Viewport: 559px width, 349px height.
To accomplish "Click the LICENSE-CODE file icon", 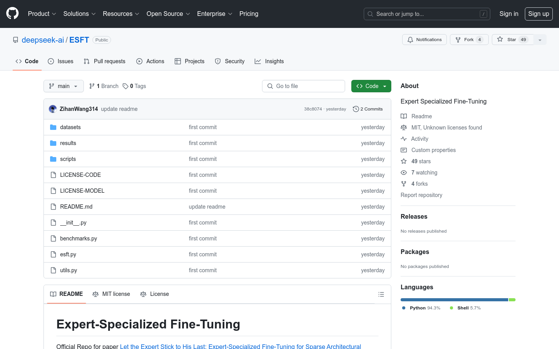I will coord(53,175).
